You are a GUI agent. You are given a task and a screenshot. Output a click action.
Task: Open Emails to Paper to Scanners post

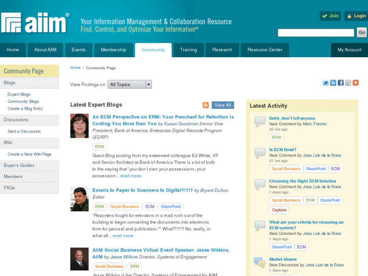click(142, 190)
